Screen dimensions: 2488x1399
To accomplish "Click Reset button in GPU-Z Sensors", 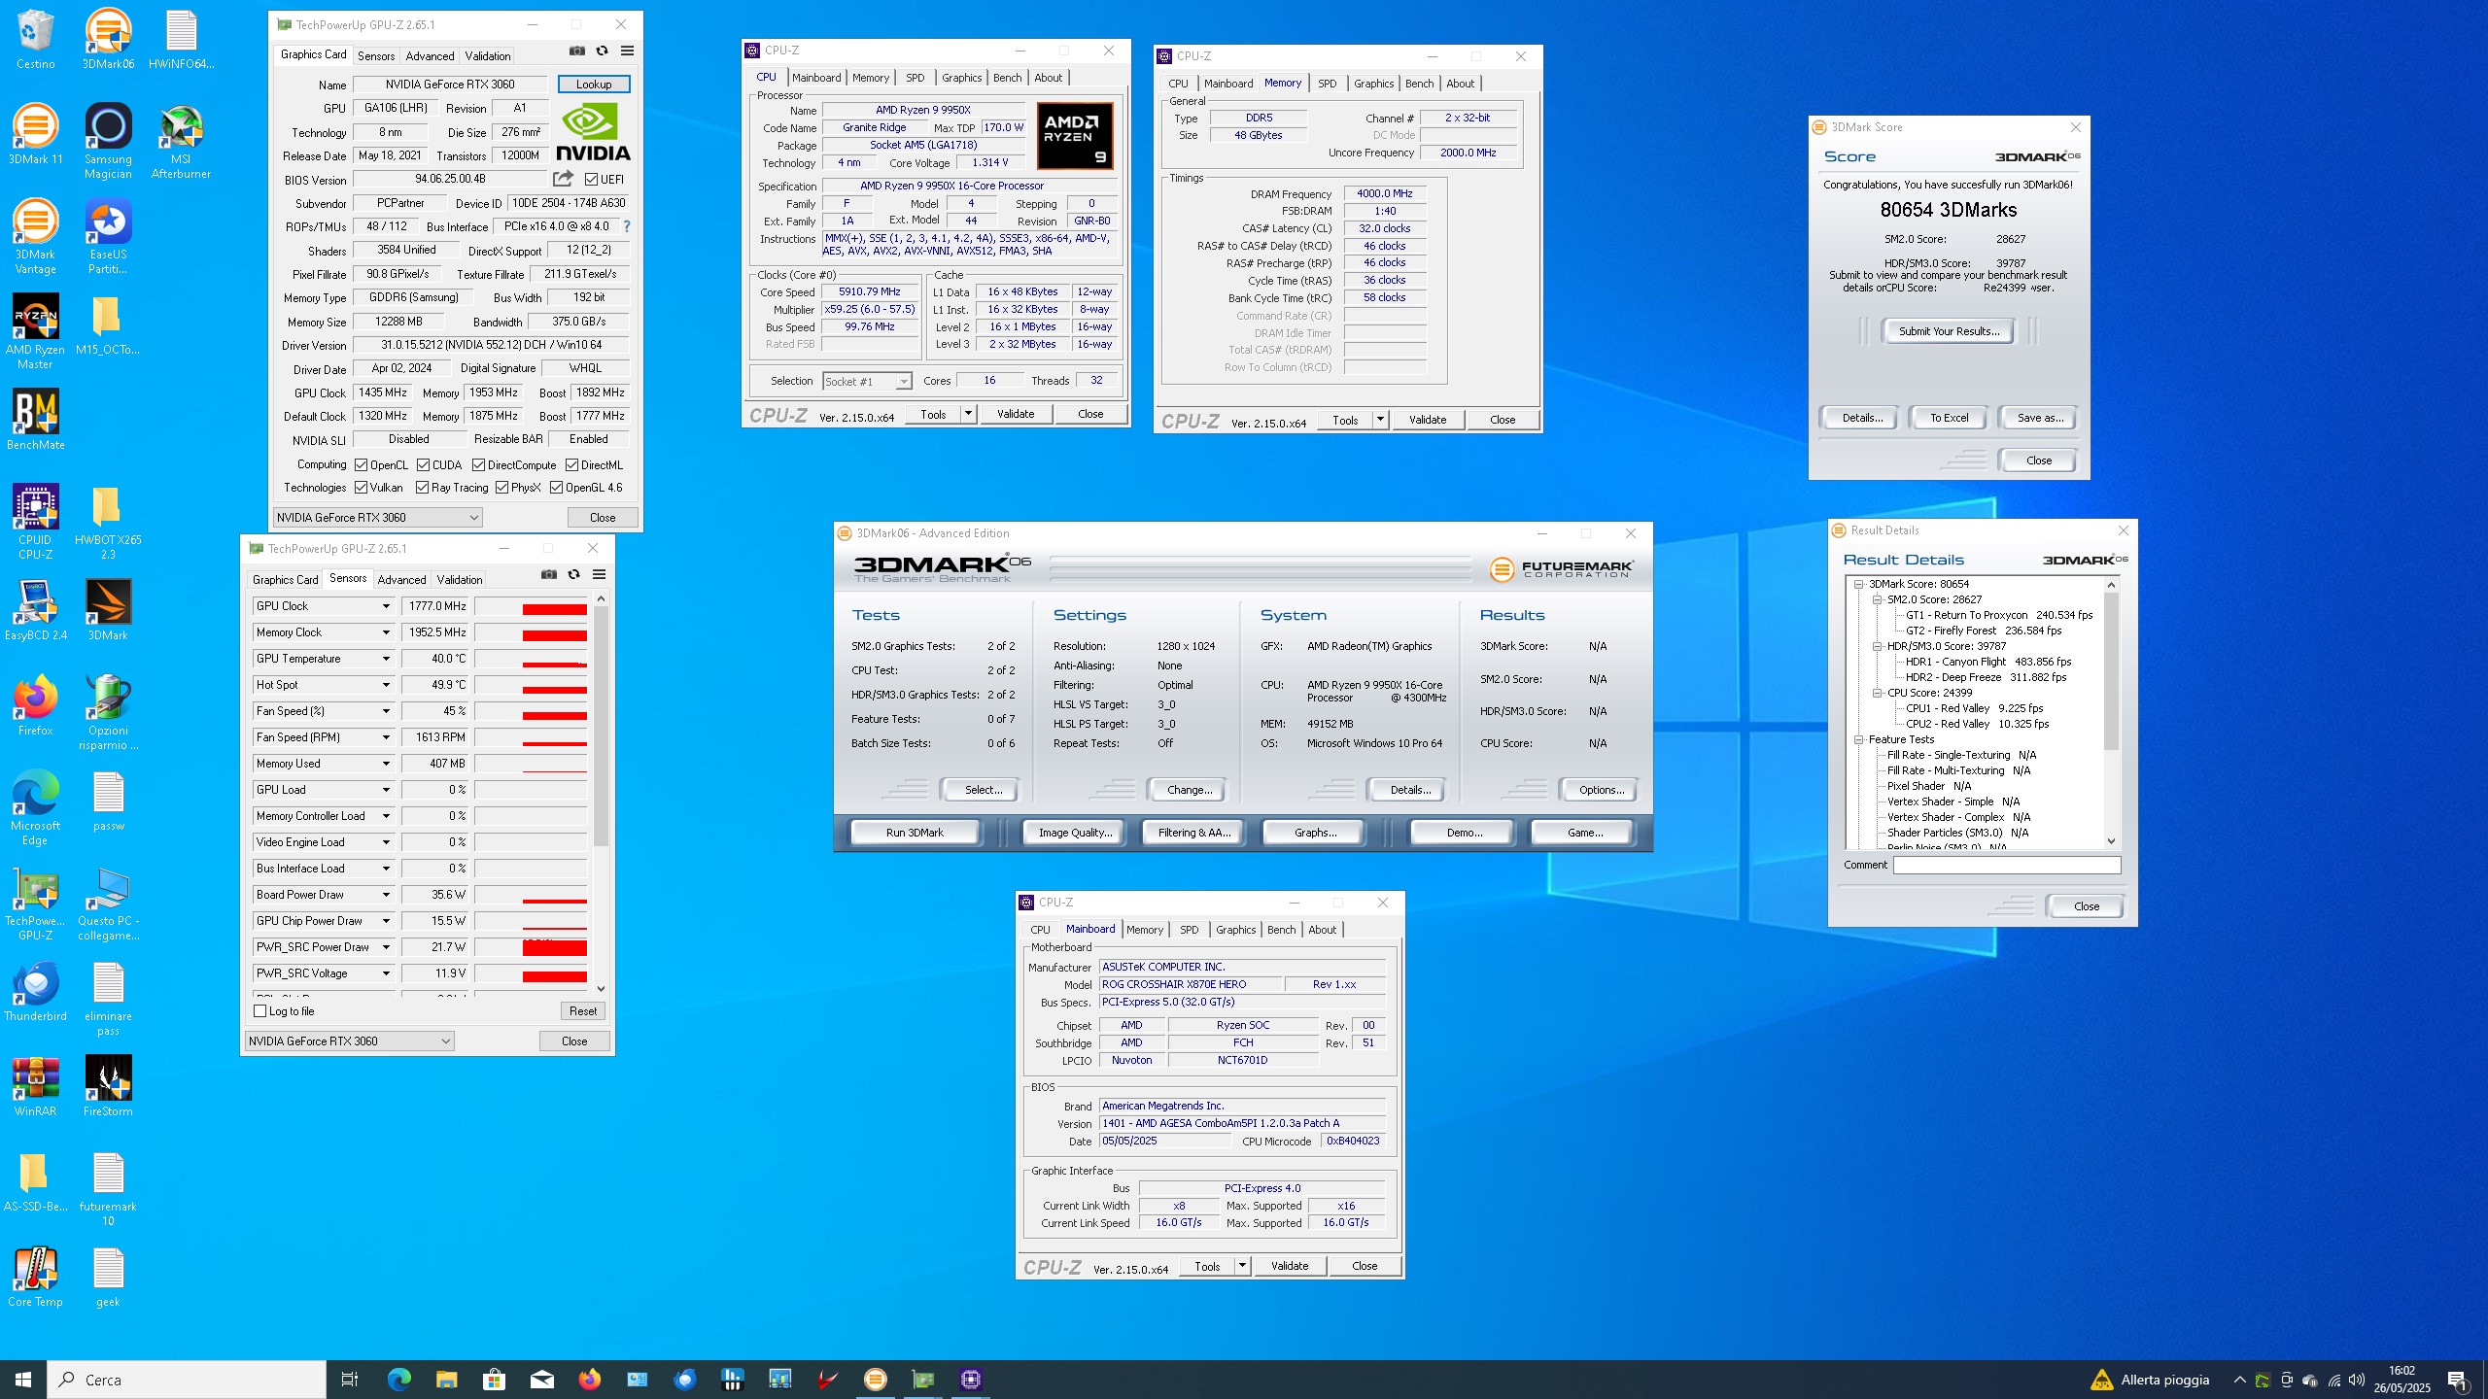I will [583, 1011].
